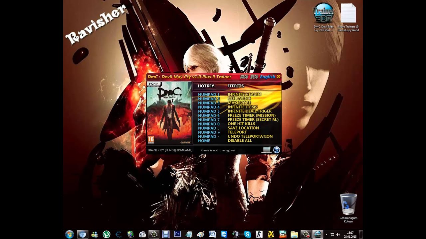Open uTorrent from the taskbar
The width and height of the screenshot is (426, 239).
pos(106,234)
